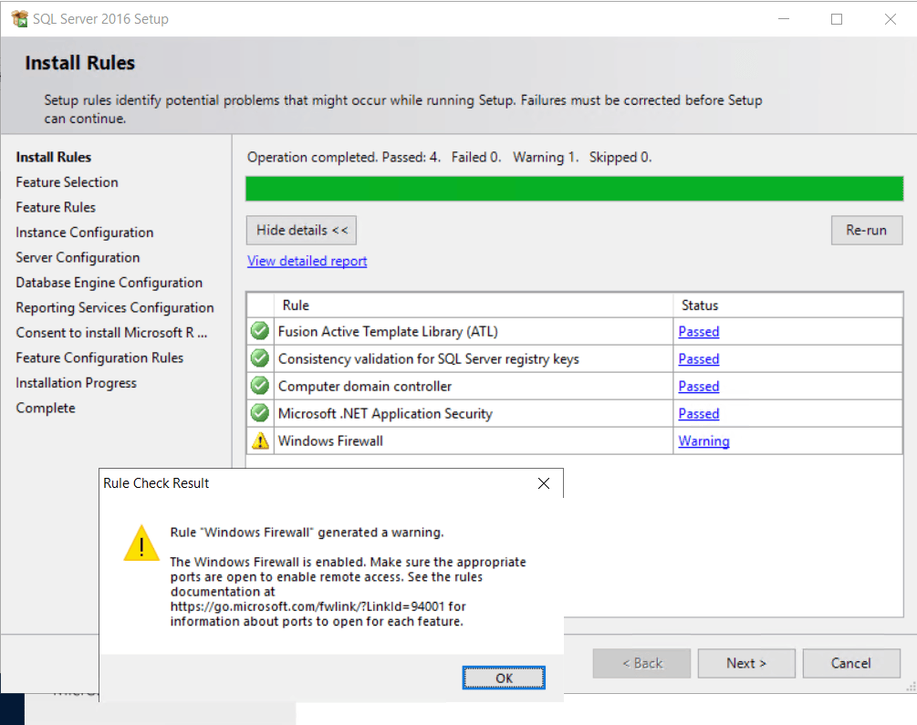The height and width of the screenshot is (725, 917).
Task: Open the Passed status link for Fusion ATL
Action: tap(698, 331)
